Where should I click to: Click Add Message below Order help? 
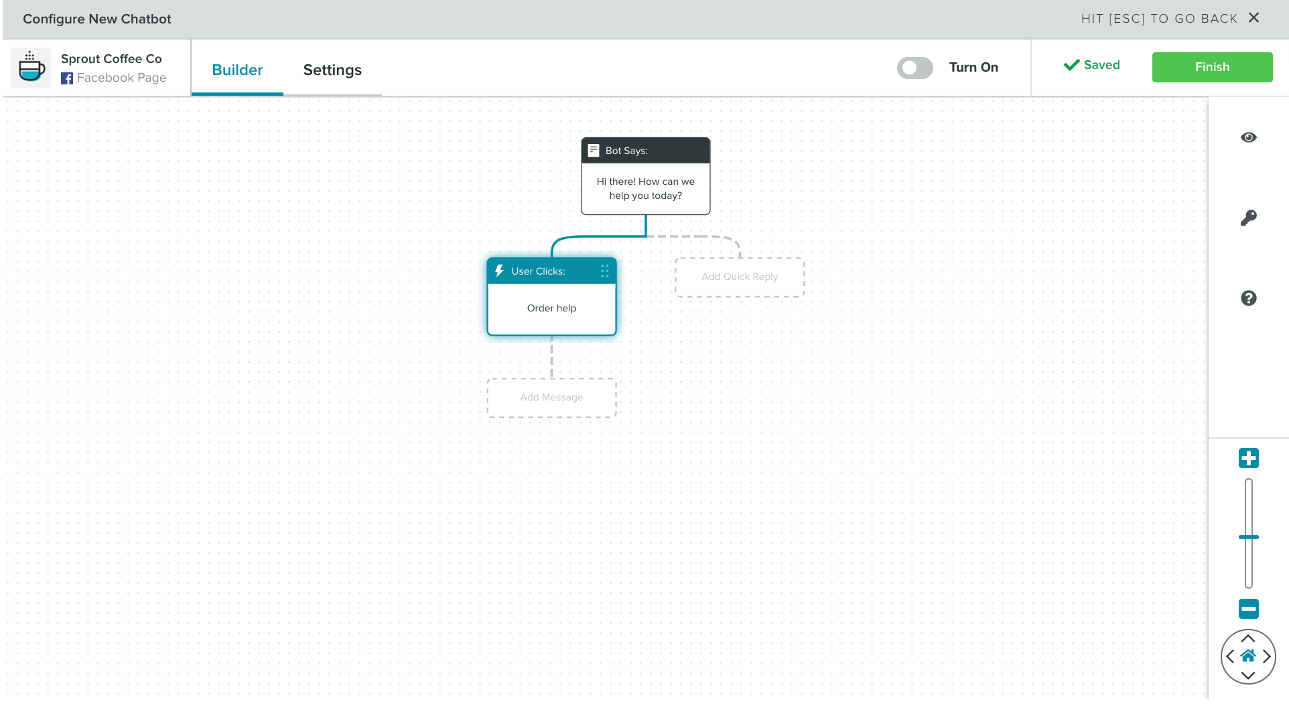point(551,397)
